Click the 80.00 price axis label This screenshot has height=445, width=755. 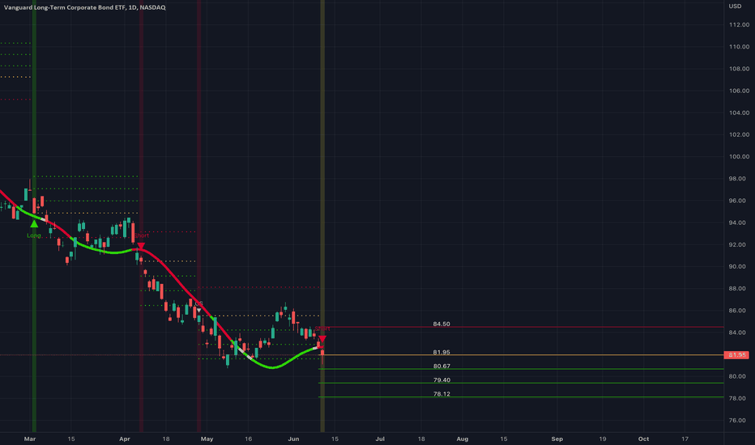tap(739, 376)
